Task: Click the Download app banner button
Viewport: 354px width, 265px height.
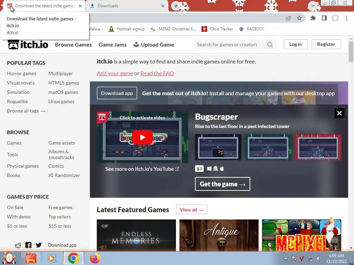Action: pyautogui.click(x=117, y=93)
